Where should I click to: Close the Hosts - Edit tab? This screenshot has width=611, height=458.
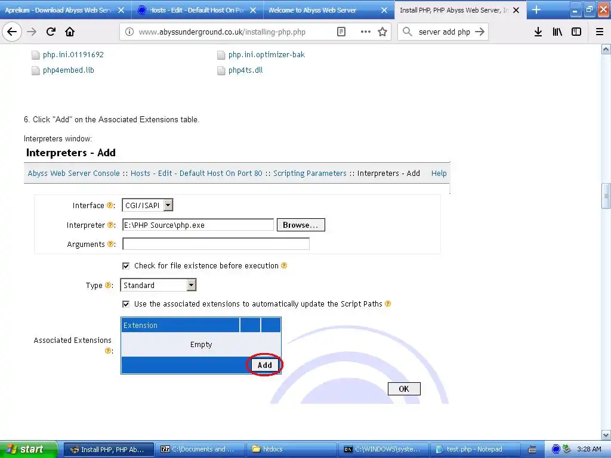pyautogui.click(x=253, y=10)
